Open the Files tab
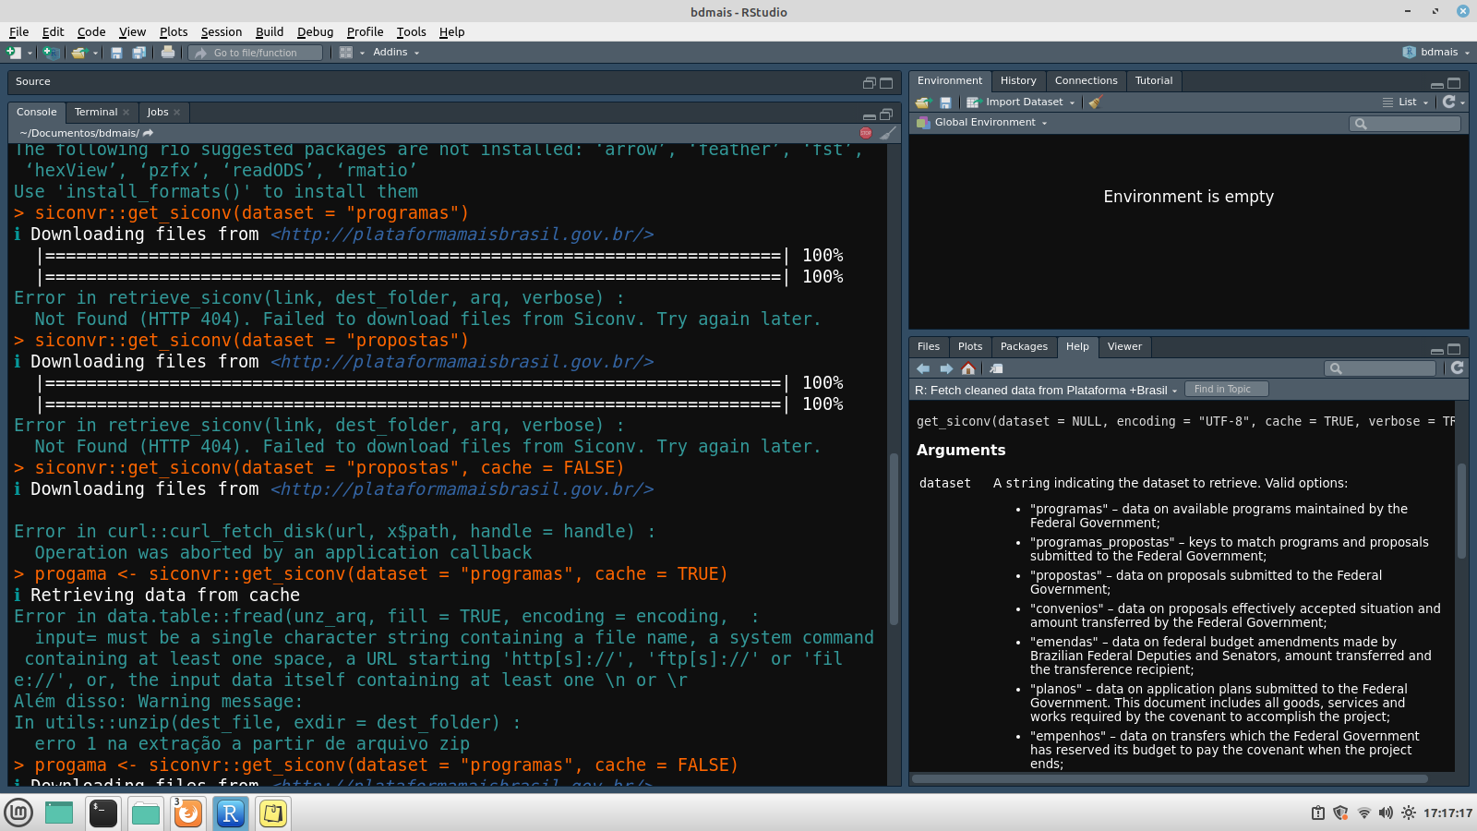 [929, 347]
